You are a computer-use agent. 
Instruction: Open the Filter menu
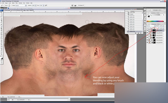pyautogui.click(x=17, y=3)
